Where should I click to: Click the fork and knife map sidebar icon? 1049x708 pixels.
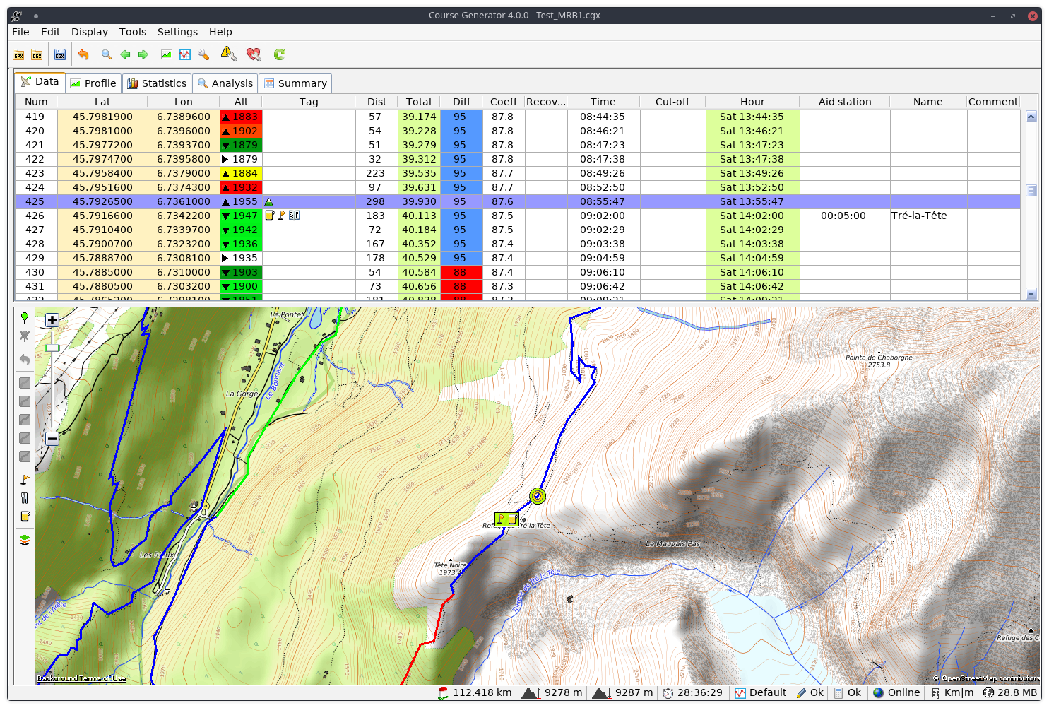pos(25,498)
